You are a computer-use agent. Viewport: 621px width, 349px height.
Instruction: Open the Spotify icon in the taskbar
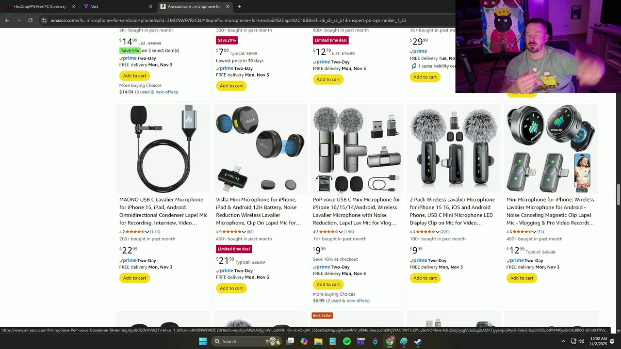point(347,341)
